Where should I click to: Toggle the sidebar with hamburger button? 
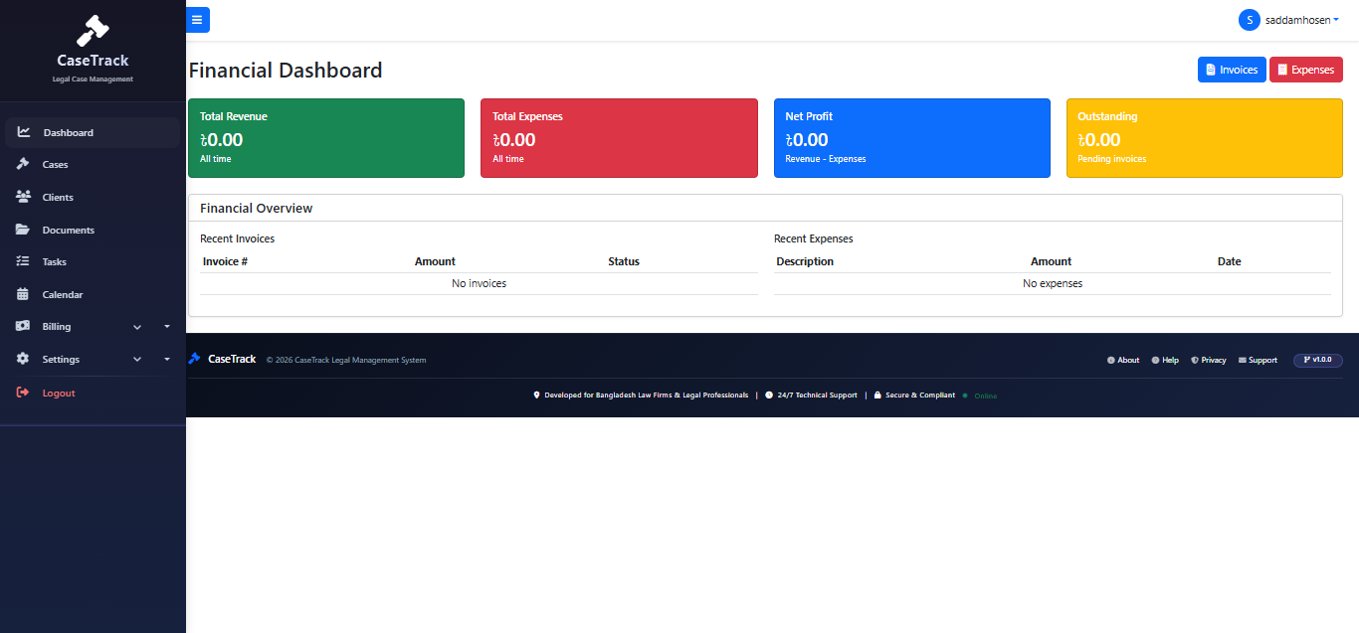197,20
